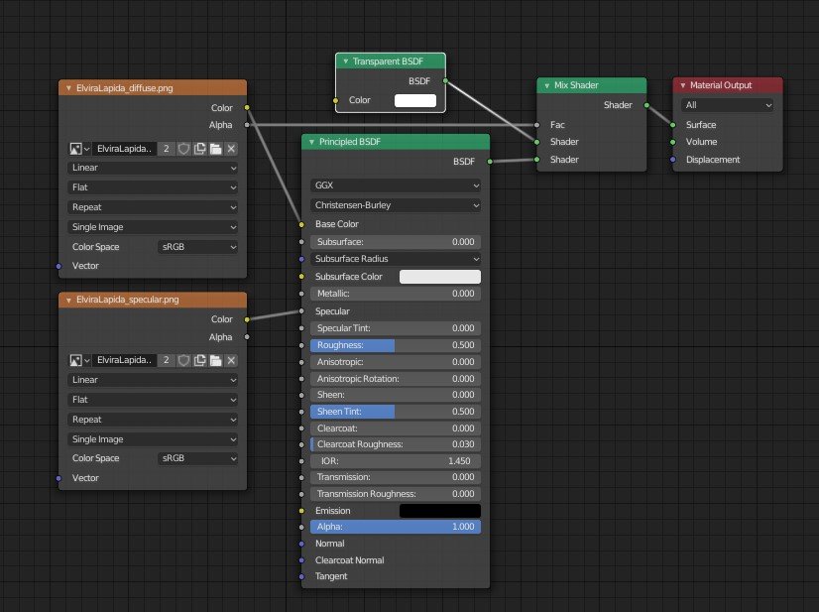Click the user count 2 on specular image
The width and height of the screenshot is (819, 612).
coord(167,361)
